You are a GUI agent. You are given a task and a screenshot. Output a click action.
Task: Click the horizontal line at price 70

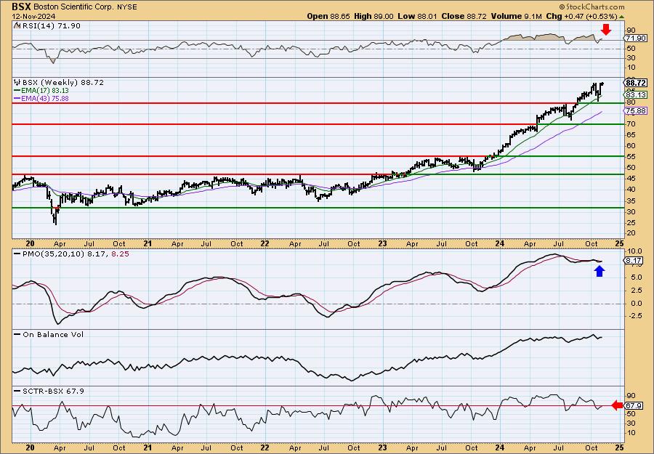pos(318,124)
